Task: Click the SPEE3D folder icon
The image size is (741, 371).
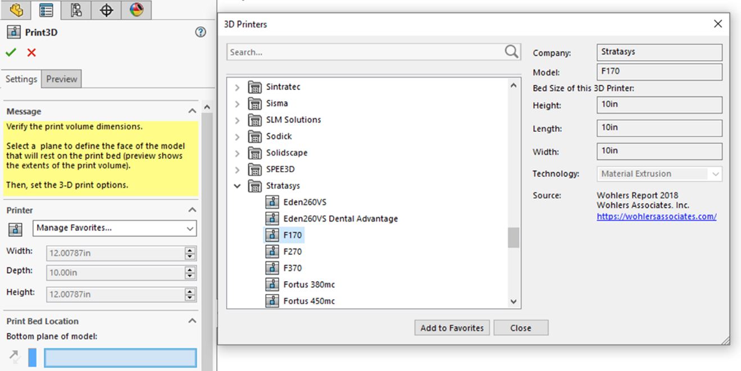Action: tap(254, 170)
